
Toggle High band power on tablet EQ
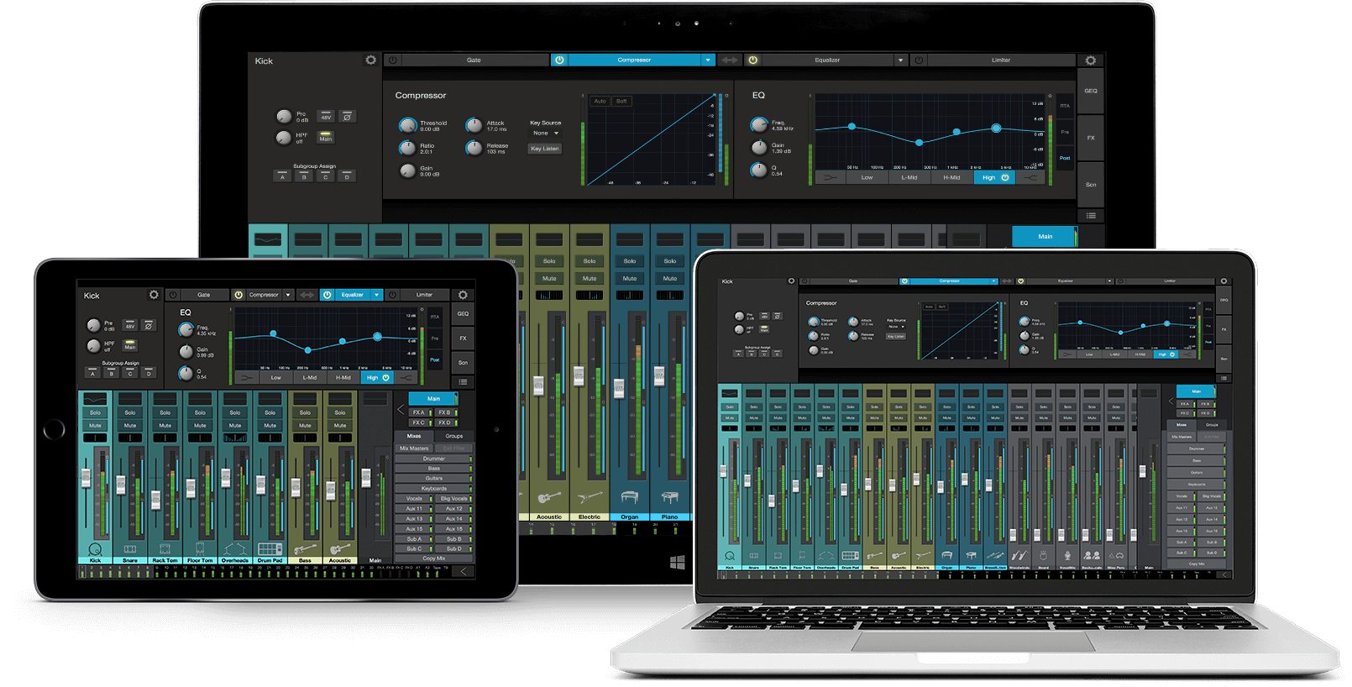point(386,378)
